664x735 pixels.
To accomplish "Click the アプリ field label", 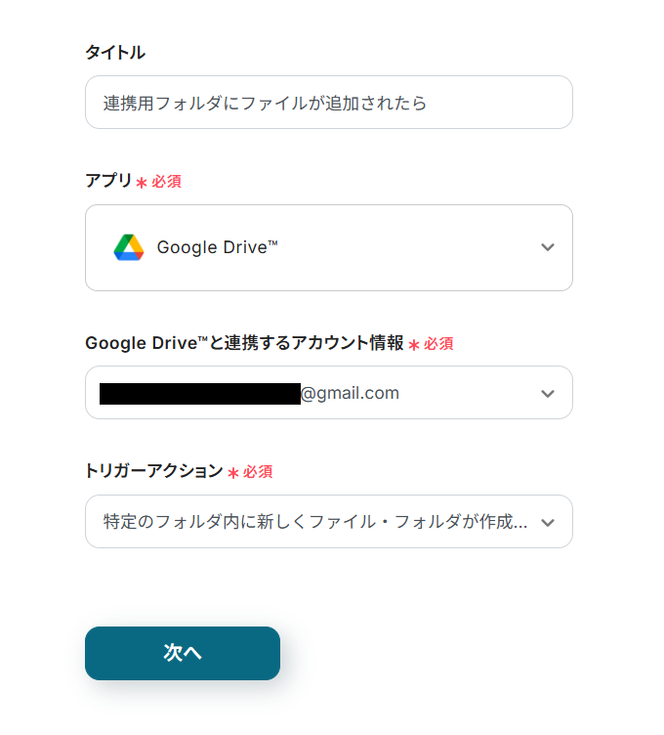I will (108, 181).
